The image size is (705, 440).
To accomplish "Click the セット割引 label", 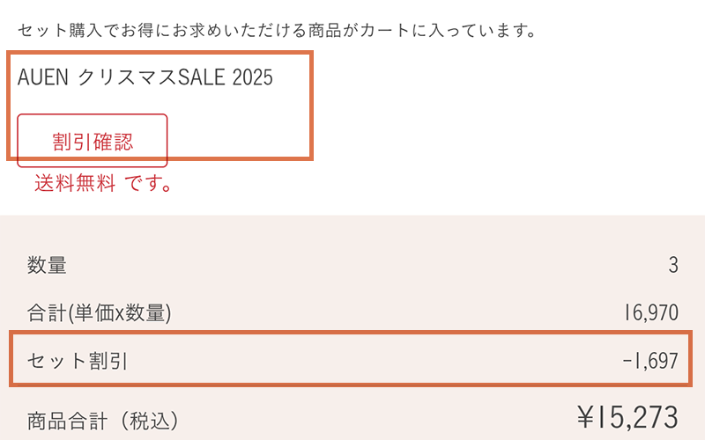I will 78,360.
